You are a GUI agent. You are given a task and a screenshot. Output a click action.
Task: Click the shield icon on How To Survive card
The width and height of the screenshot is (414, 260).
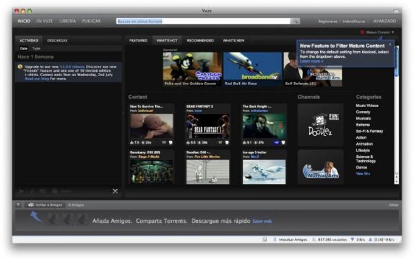pyautogui.click(x=170, y=142)
